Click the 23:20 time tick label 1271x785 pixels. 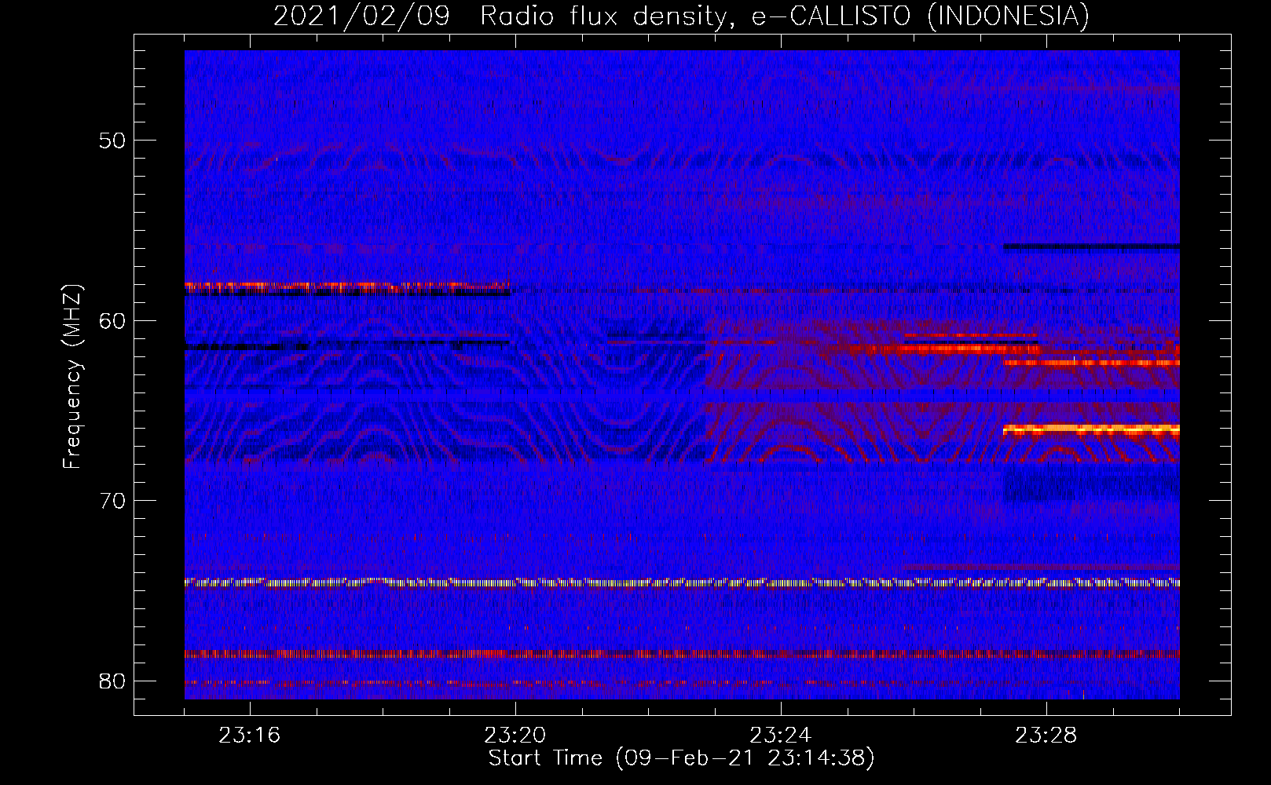515,736
